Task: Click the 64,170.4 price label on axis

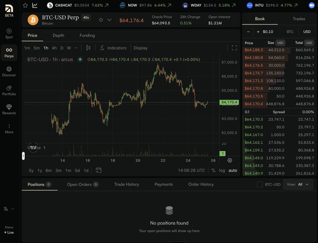Action: tap(229, 102)
